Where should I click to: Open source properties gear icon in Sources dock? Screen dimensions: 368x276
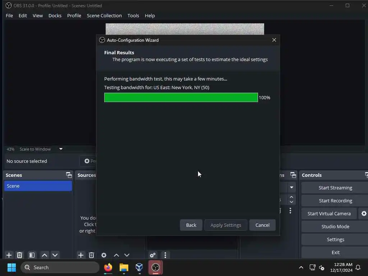104,255
